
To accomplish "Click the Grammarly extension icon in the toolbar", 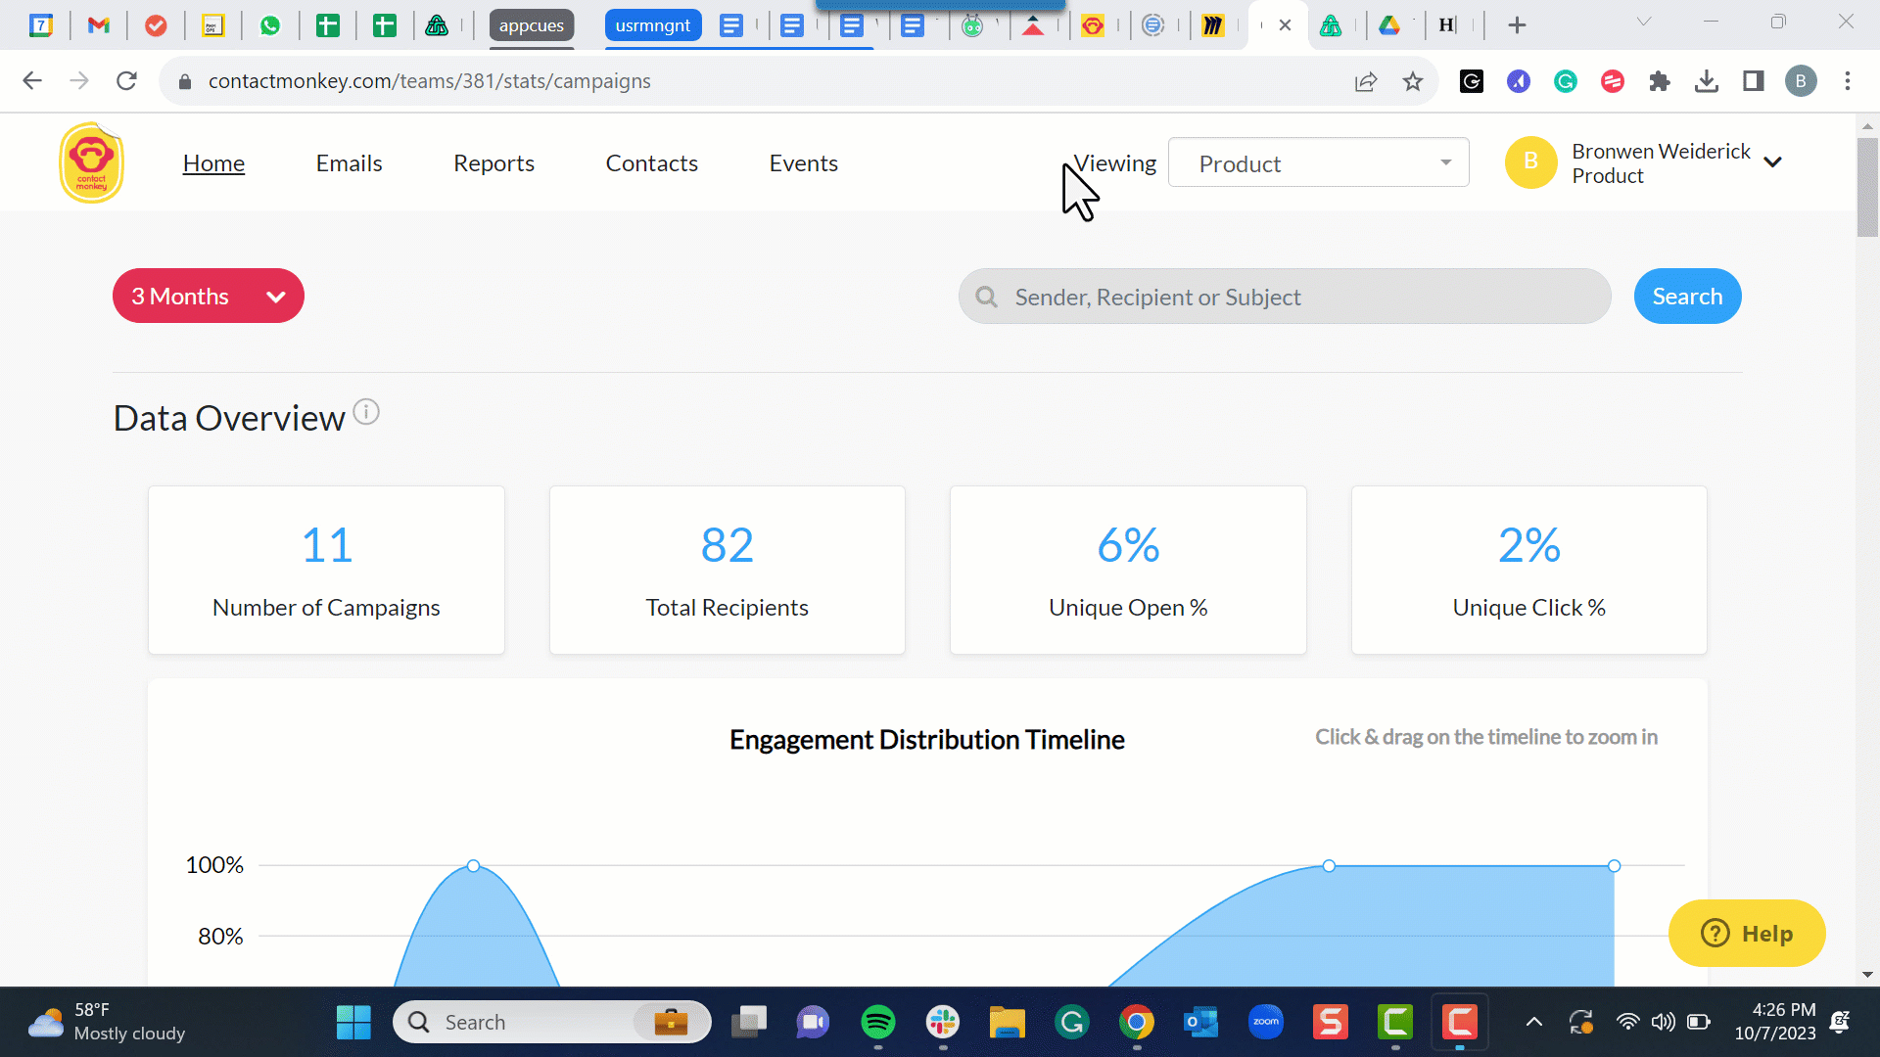I will point(1566,81).
